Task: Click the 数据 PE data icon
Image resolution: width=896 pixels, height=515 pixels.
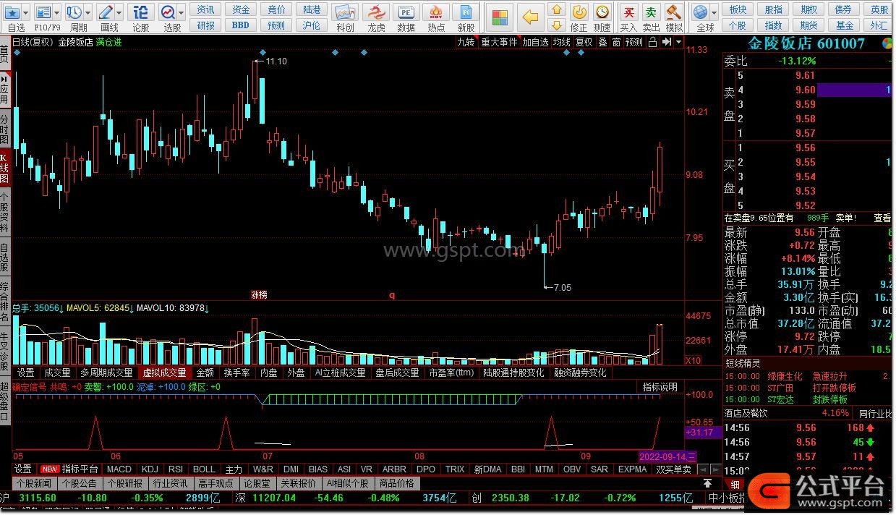Action: point(406,12)
